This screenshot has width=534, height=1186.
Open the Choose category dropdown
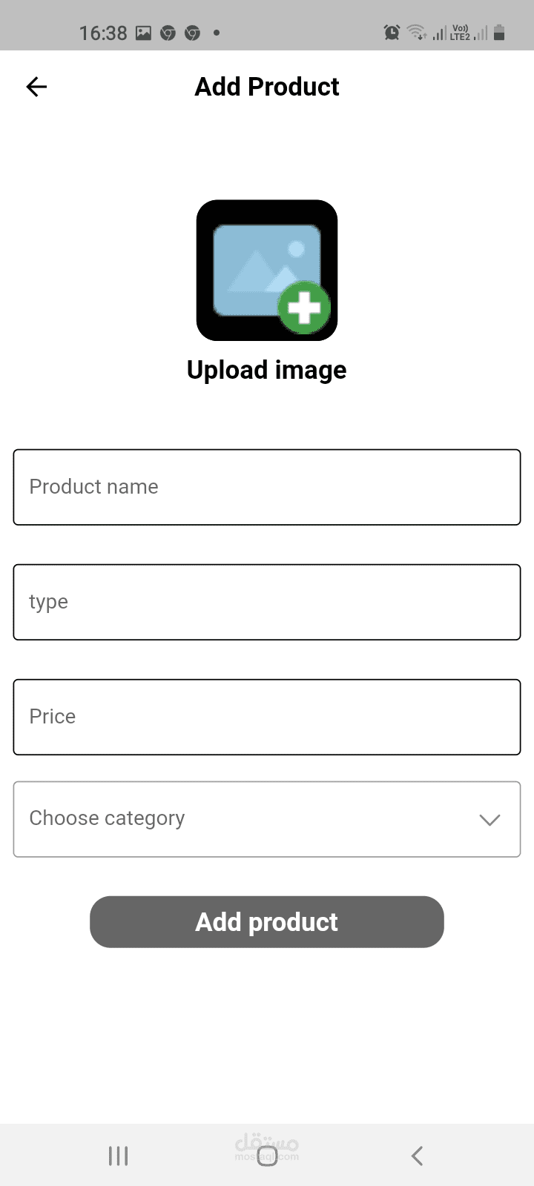pos(252,819)
